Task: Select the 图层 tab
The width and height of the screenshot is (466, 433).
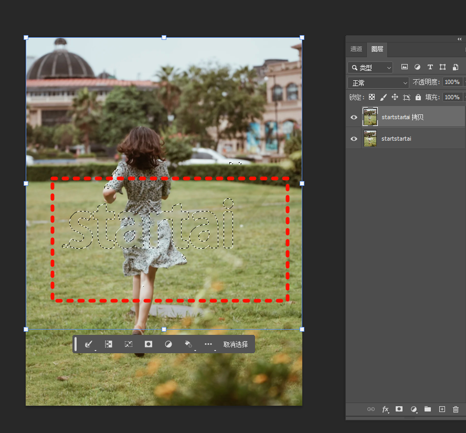Action: point(377,49)
